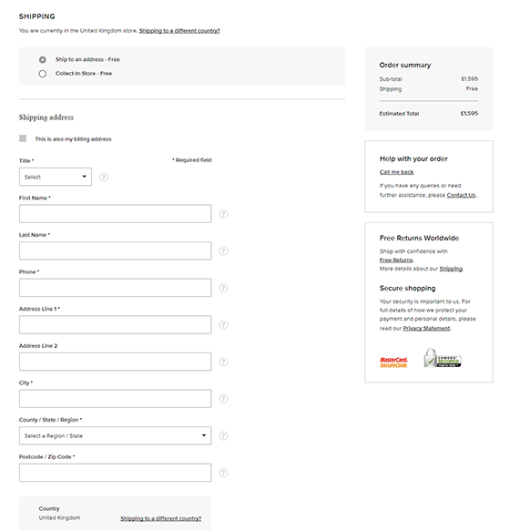Click the Comodo Secured padlock badge

click(x=443, y=358)
